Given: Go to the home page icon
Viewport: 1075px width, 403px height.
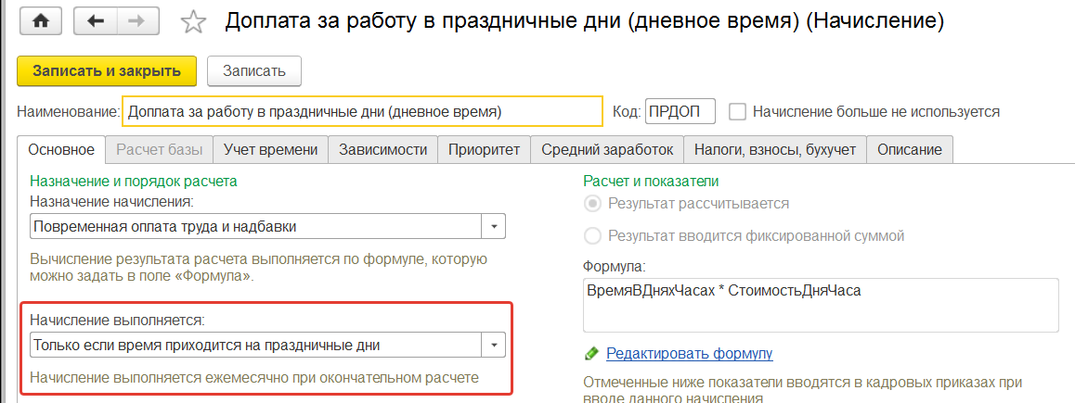Looking at the screenshot, I should (x=41, y=21).
